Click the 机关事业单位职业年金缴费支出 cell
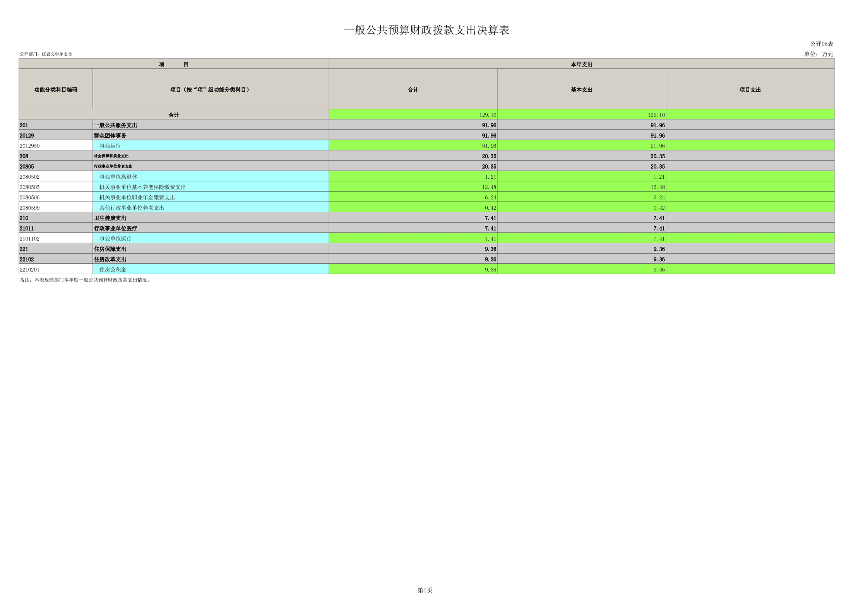 tap(137, 197)
